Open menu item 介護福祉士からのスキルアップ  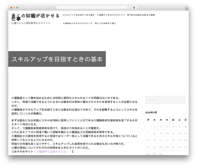[78, 23]
